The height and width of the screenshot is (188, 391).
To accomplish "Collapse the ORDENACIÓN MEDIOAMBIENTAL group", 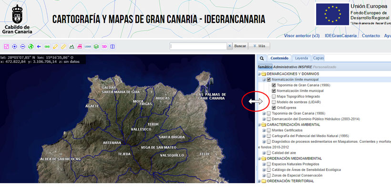I will tap(259, 158).
